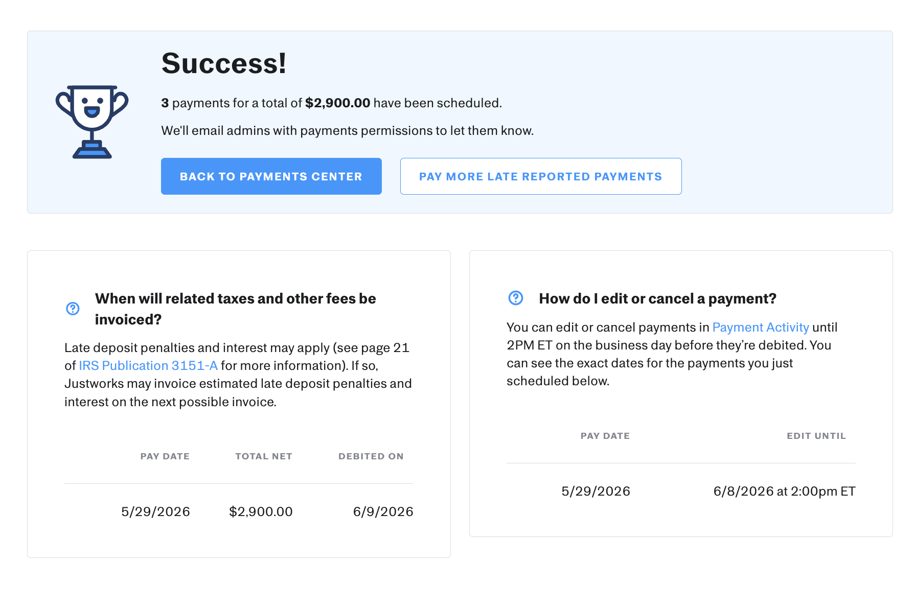Select the 6/9/2026 debited on date

click(383, 511)
